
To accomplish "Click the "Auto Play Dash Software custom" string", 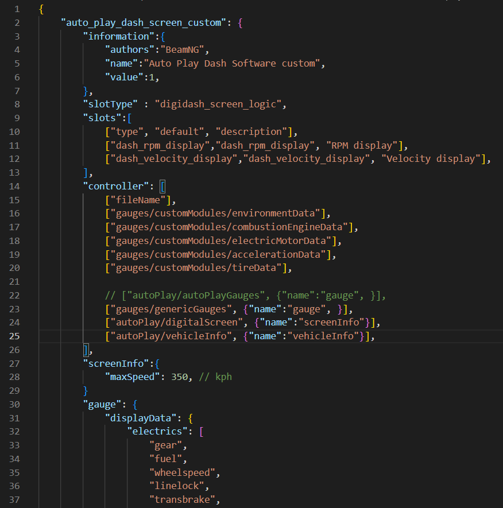I will 232,64.
